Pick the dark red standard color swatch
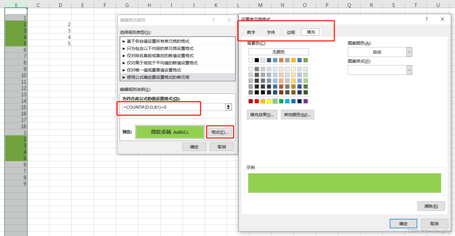 251,101
